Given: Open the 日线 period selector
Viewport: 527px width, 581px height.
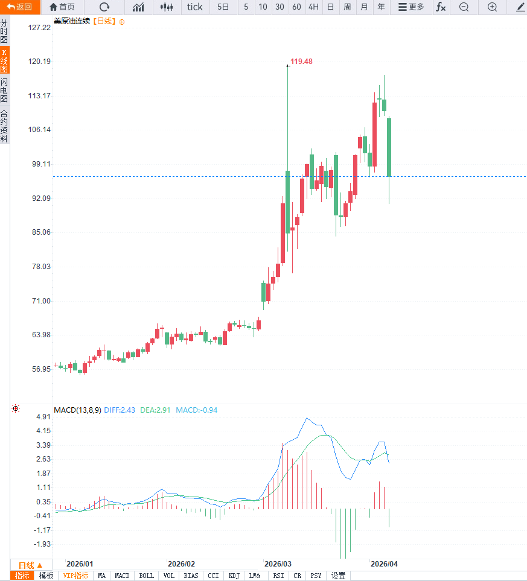Looking at the screenshot, I should coord(30,565).
